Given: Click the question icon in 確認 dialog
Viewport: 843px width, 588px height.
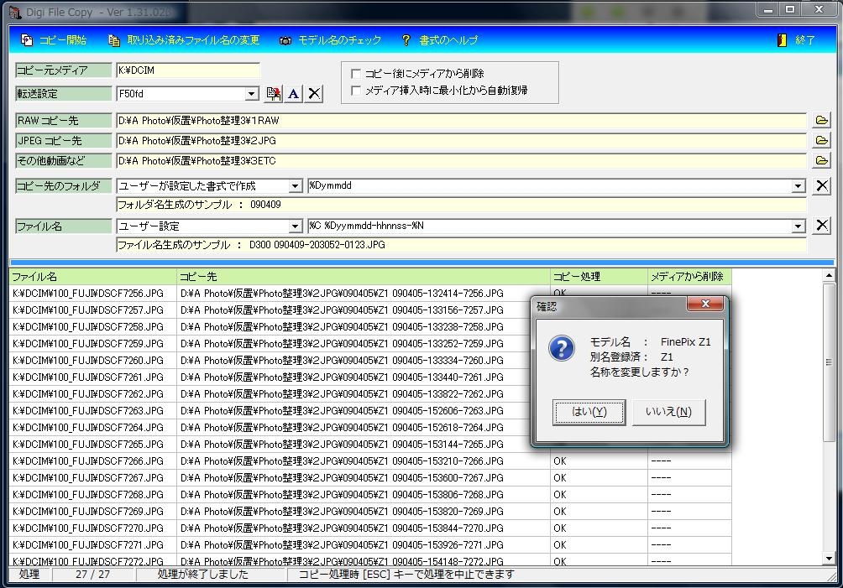Looking at the screenshot, I should click(x=562, y=348).
